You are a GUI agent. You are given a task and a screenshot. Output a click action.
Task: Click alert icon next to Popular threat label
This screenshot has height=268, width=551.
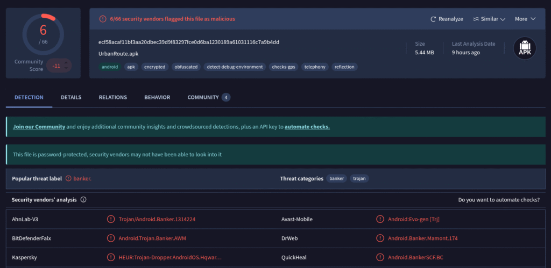pyautogui.click(x=68, y=178)
